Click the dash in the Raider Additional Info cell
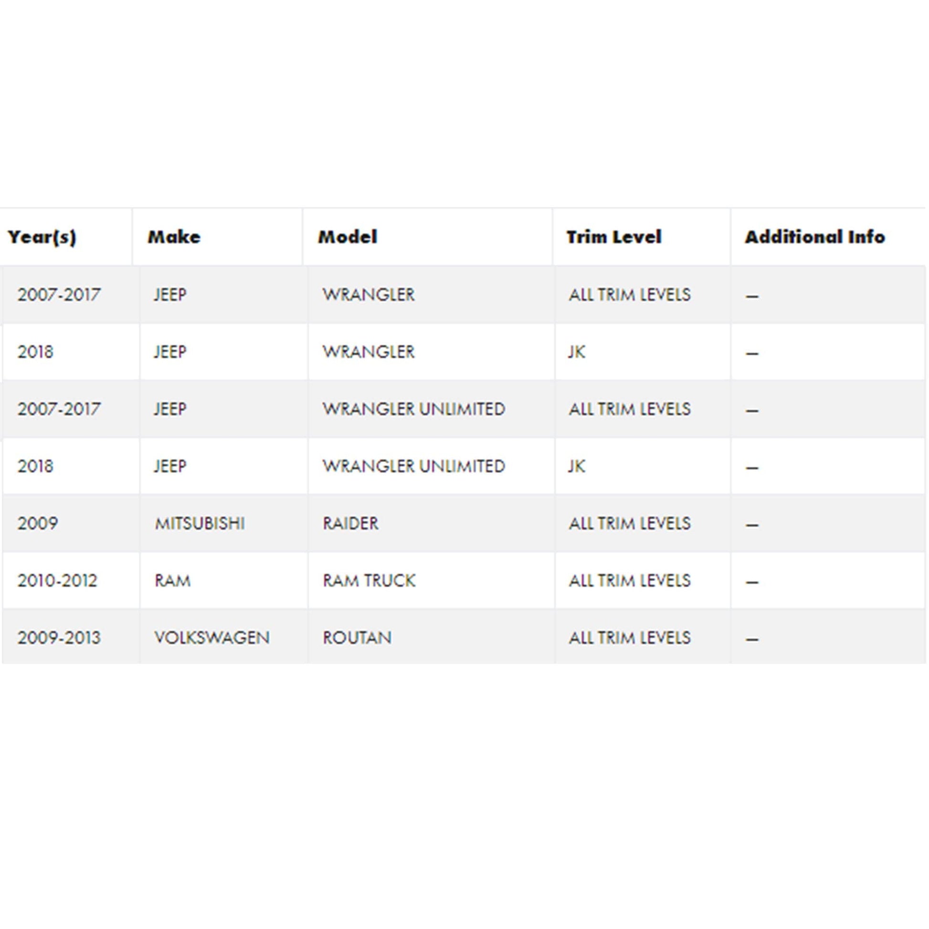The height and width of the screenshot is (929, 929). click(752, 525)
